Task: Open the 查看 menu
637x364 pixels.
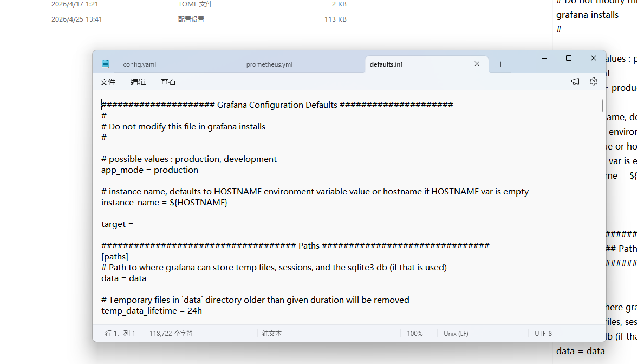Action: click(x=168, y=82)
